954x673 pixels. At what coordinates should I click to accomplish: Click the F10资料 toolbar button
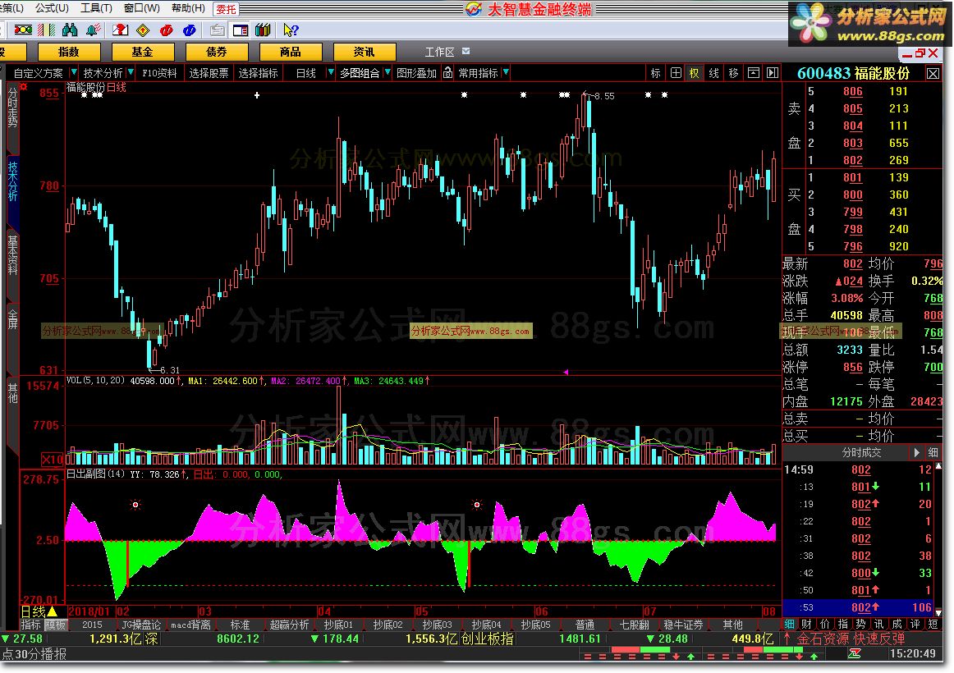159,73
